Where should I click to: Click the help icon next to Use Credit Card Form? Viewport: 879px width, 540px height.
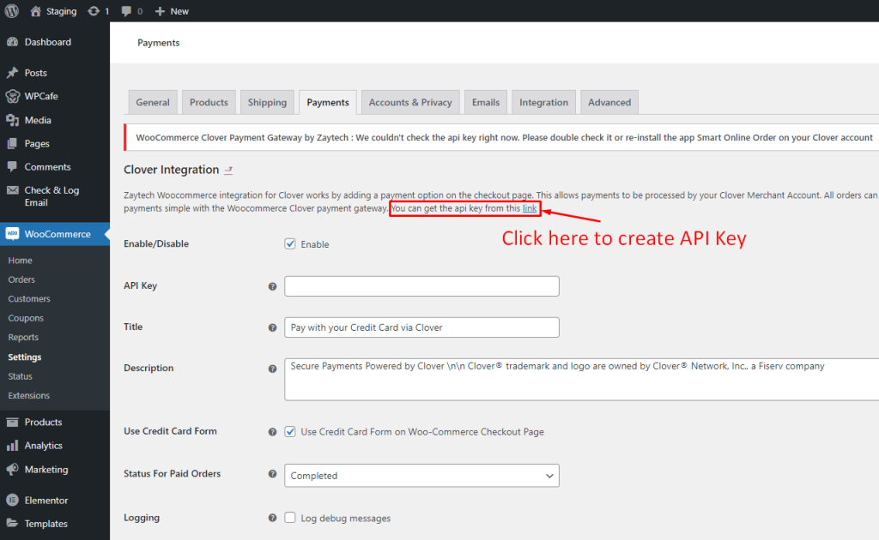(272, 432)
